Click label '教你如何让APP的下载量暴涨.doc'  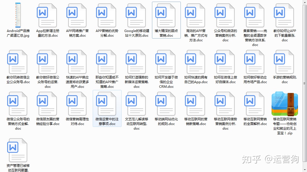285,36
